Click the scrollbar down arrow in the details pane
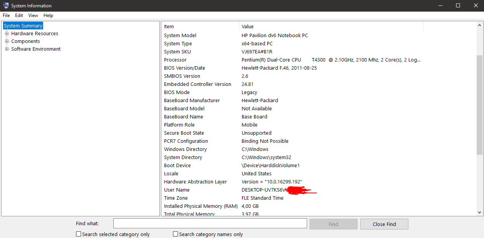Screen dimensions: 484x238 pos(479,212)
